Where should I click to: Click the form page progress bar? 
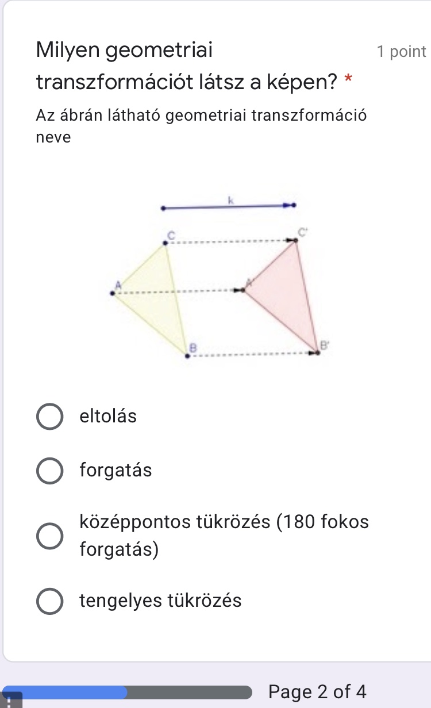click(x=128, y=692)
